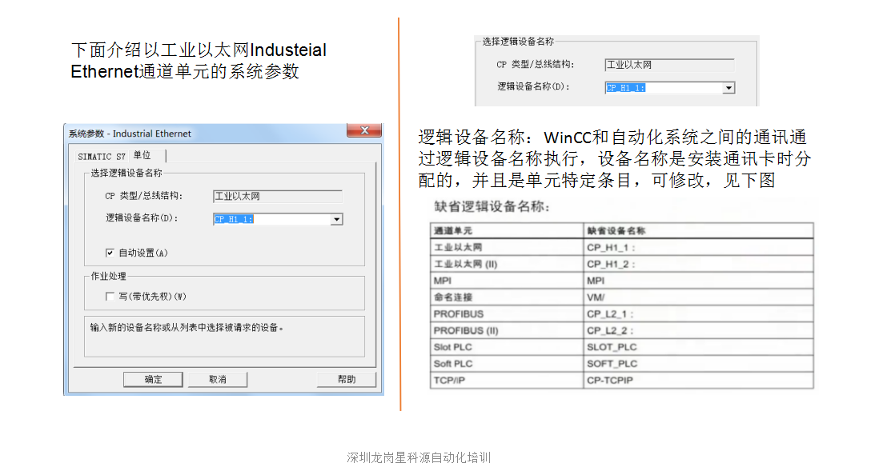Open the 逻辑设备名称 dropdown arrow in 系统参数 dialog
This screenshot has width=883, height=475.
pyautogui.click(x=336, y=219)
